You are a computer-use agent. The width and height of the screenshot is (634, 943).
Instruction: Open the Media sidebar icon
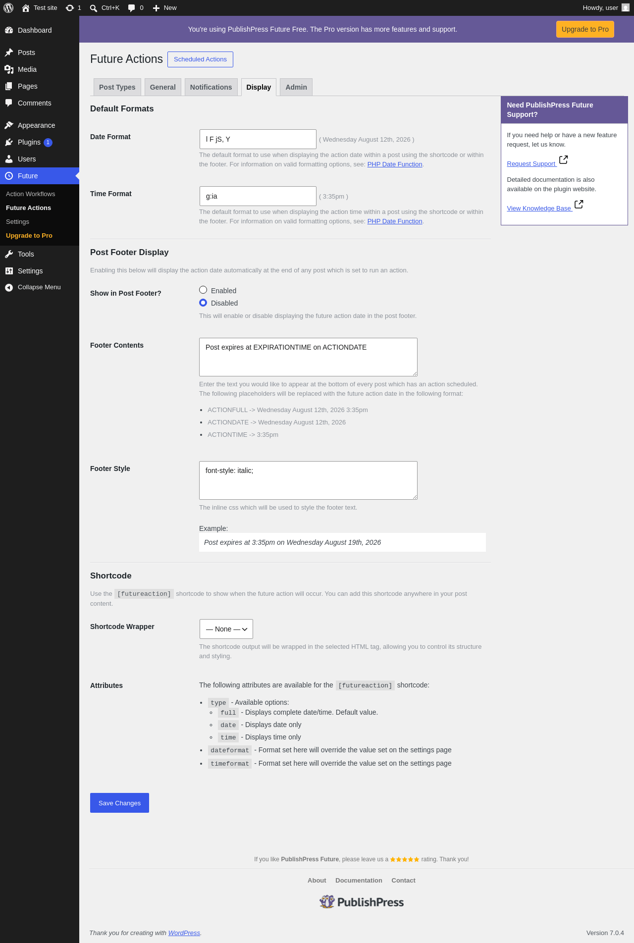[x=9, y=69]
